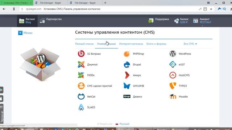
Task: Click the WordPress text label
Action: click(x=185, y=54)
